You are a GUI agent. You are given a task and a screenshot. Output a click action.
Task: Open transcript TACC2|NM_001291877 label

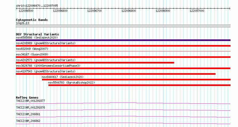30,101
